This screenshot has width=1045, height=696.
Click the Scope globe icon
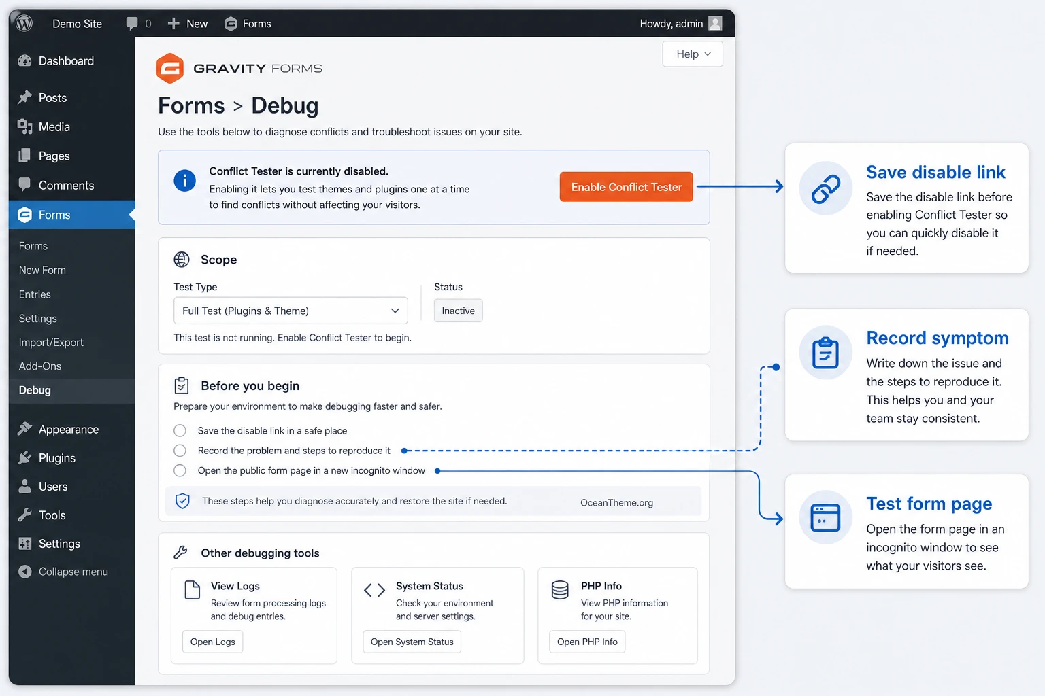(182, 259)
